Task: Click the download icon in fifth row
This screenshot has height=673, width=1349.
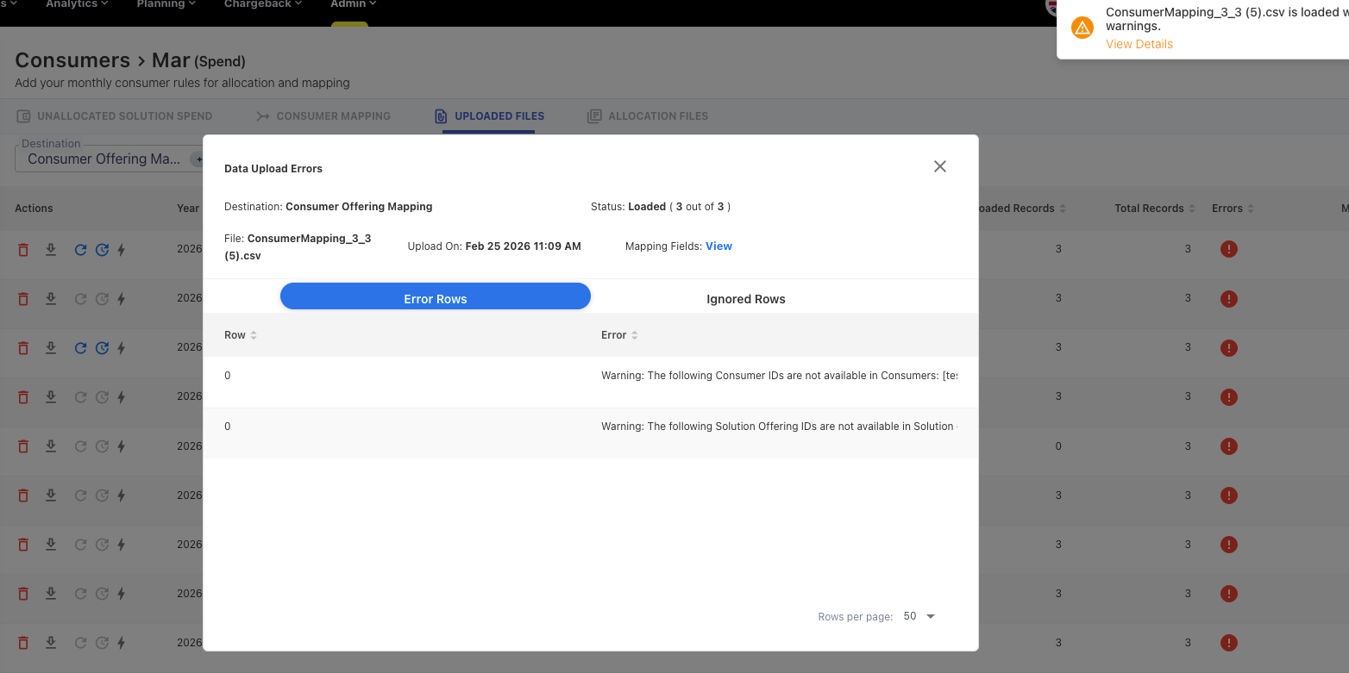Action: [x=51, y=446]
